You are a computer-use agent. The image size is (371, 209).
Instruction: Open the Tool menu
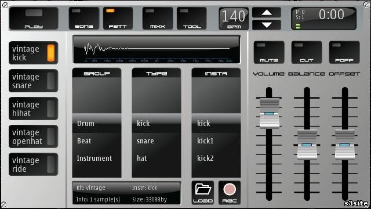point(192,19)
